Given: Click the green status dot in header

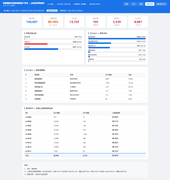Looking at the screenshot, I should (x=48, y=4).
